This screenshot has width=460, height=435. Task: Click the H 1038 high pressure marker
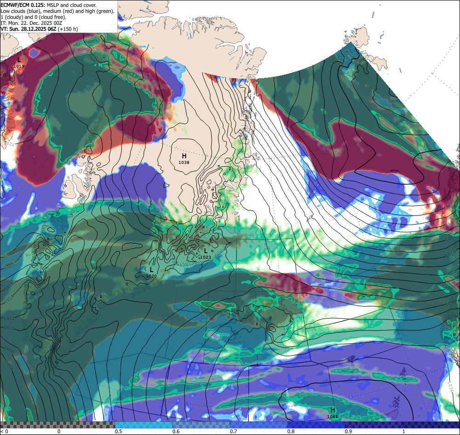click(x=184, y=159)
